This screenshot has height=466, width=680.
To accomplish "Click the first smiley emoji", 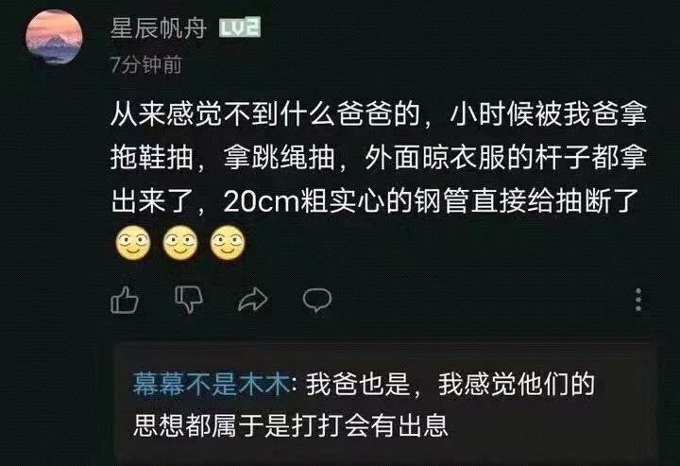I will click(x=133, y=243).
